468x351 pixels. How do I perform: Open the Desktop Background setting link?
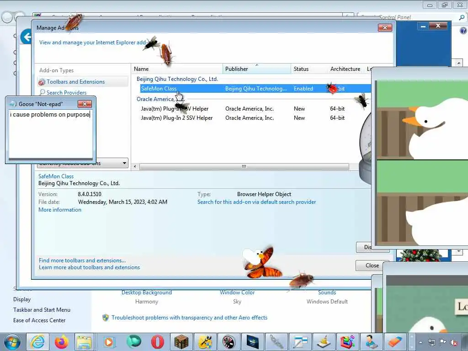pyautogui.click(x=147, y=292)
